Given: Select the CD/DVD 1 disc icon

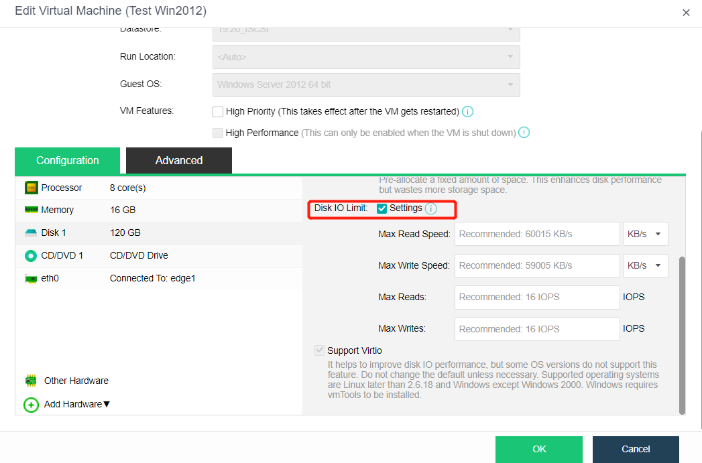Looking at the screenshot, I should pos(31,256).
